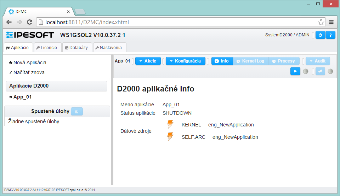Show the Procesy view
This screenshot has width=340, height=196.
[x=284, y=61]
